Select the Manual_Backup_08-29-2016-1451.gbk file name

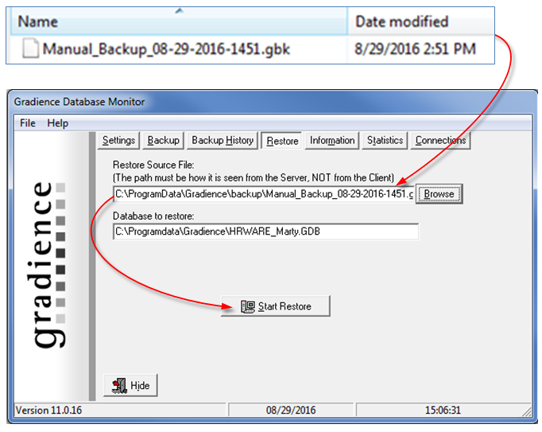tap(166, 49)
